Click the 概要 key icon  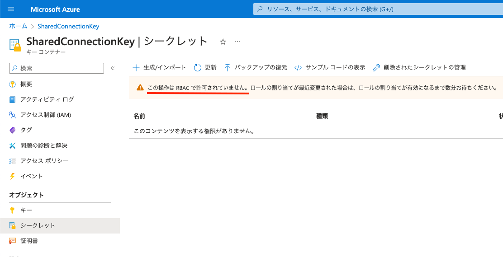[x=13, y=84]
